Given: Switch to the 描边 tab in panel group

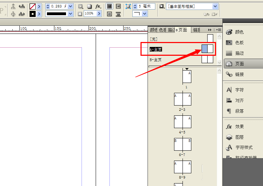Looking at the screenshot, I should click(x=171, y=30).
